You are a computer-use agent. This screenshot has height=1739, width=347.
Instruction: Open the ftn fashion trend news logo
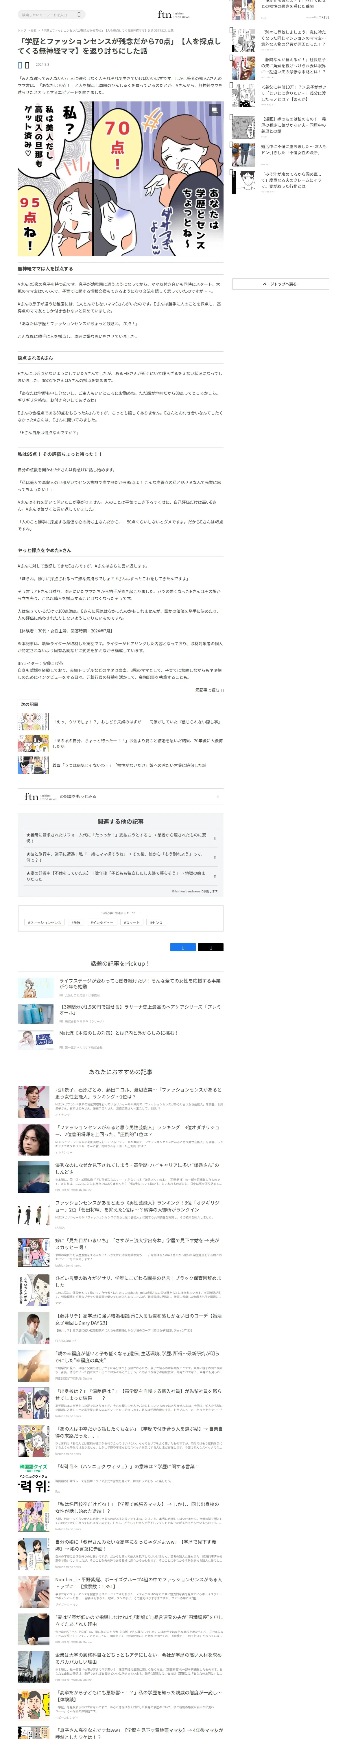(x=173, y=14)
